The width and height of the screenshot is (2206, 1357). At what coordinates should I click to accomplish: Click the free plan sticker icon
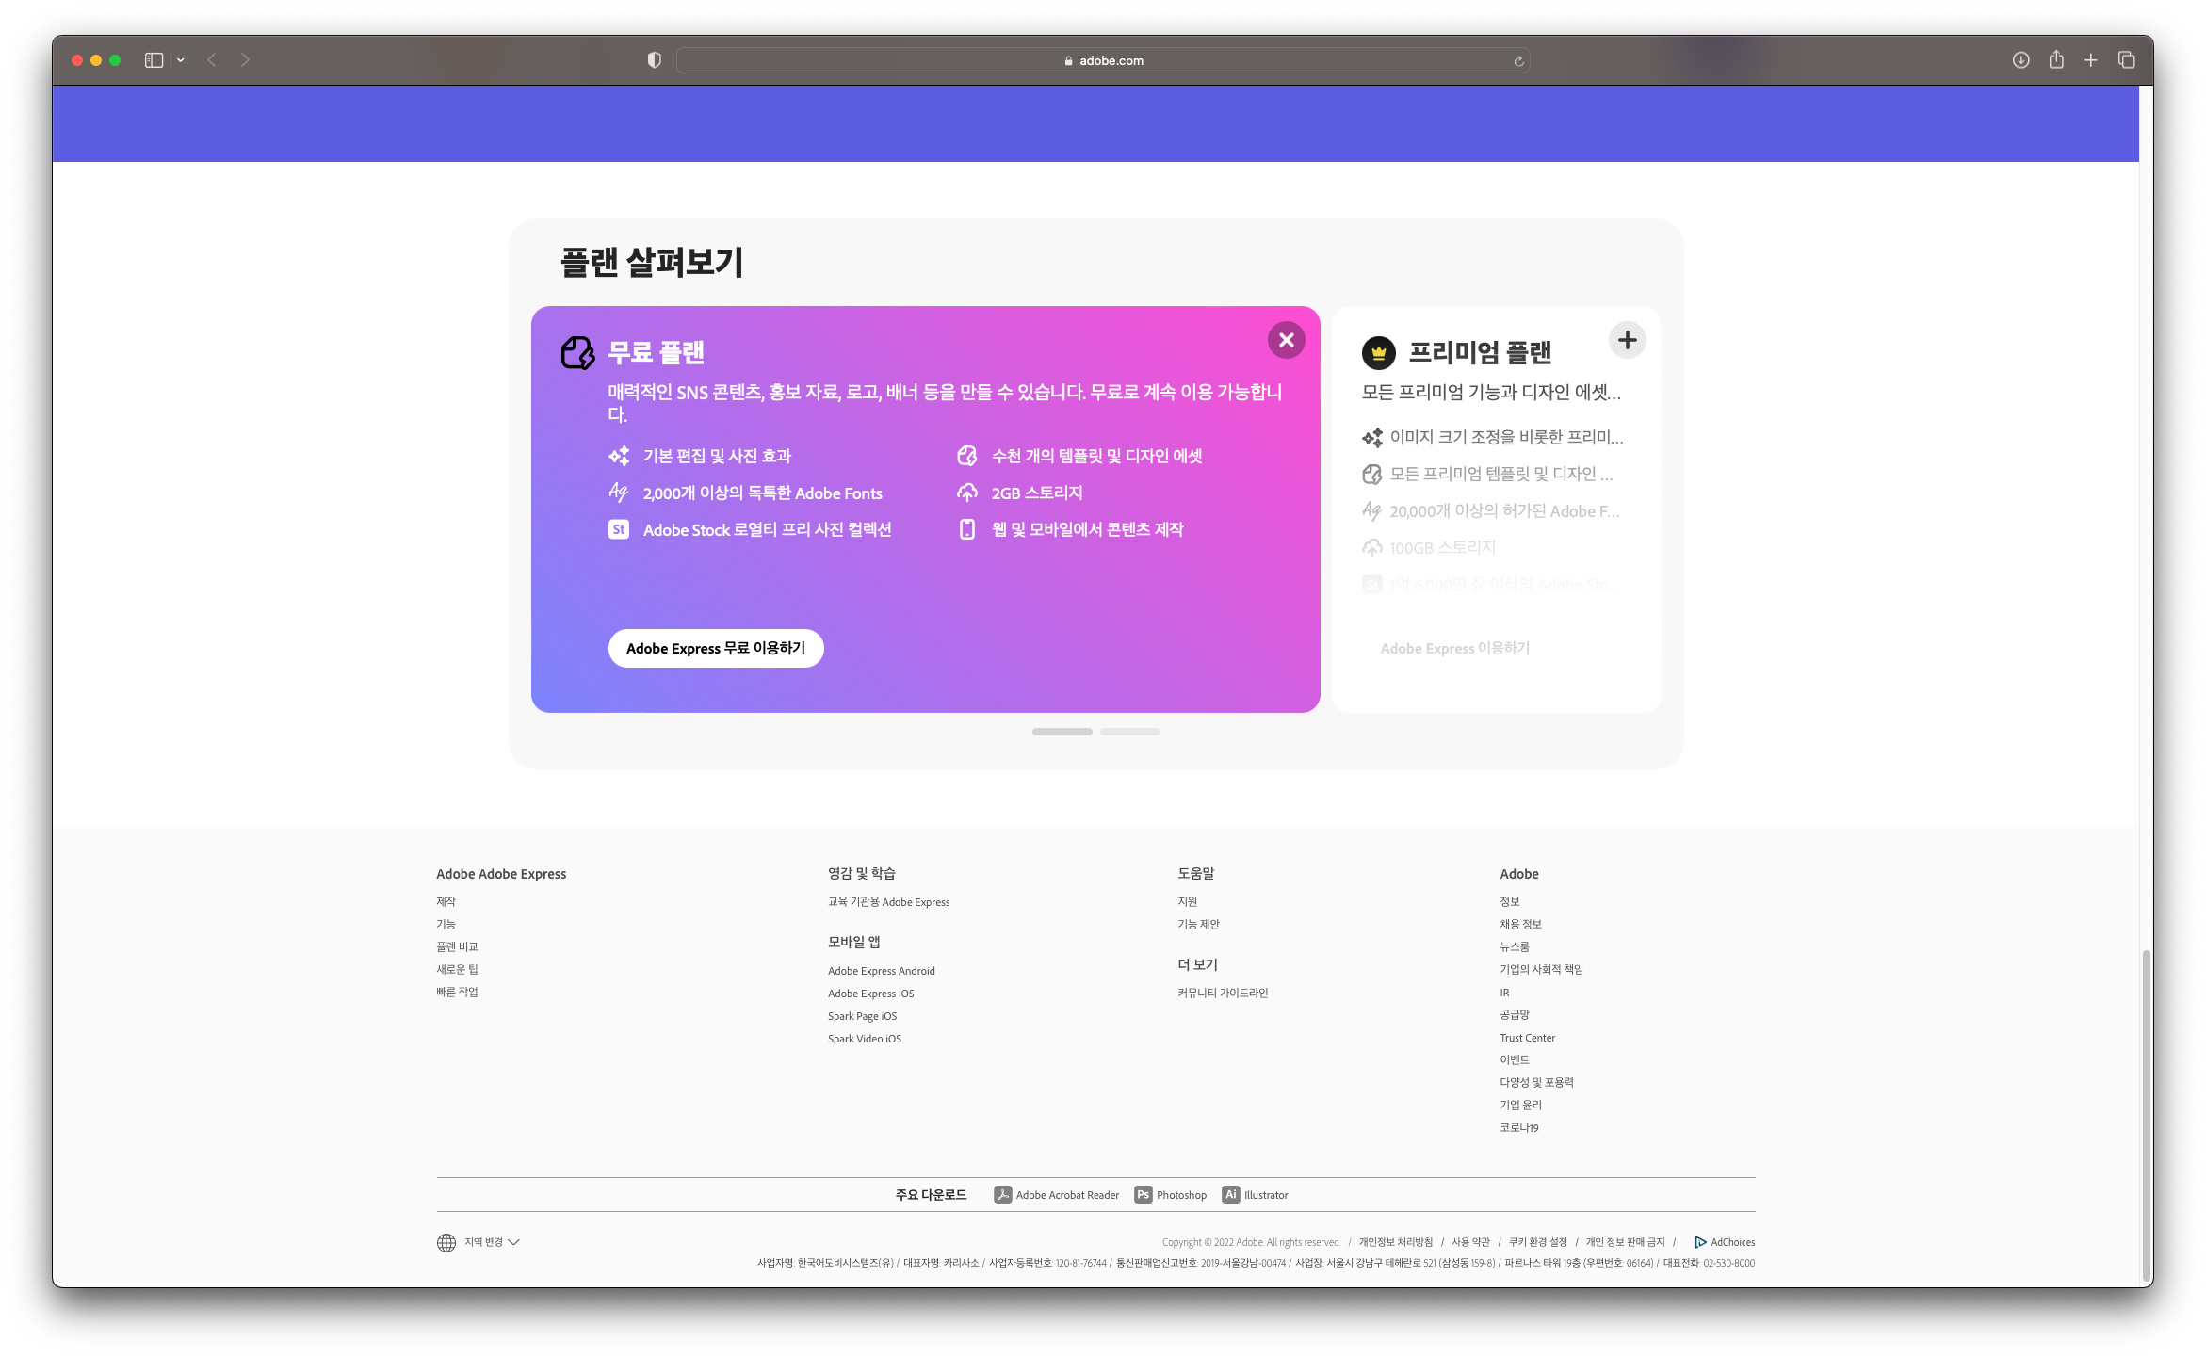pos(577,353)
